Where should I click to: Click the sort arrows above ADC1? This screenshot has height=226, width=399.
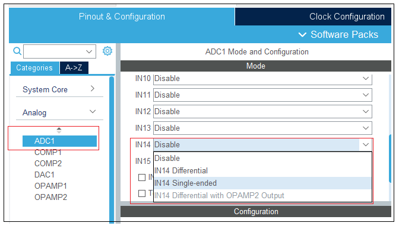[59, 130]
